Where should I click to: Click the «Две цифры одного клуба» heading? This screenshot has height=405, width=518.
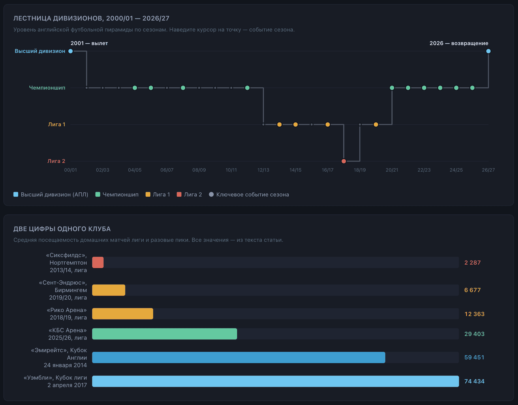tap(62, 229)
